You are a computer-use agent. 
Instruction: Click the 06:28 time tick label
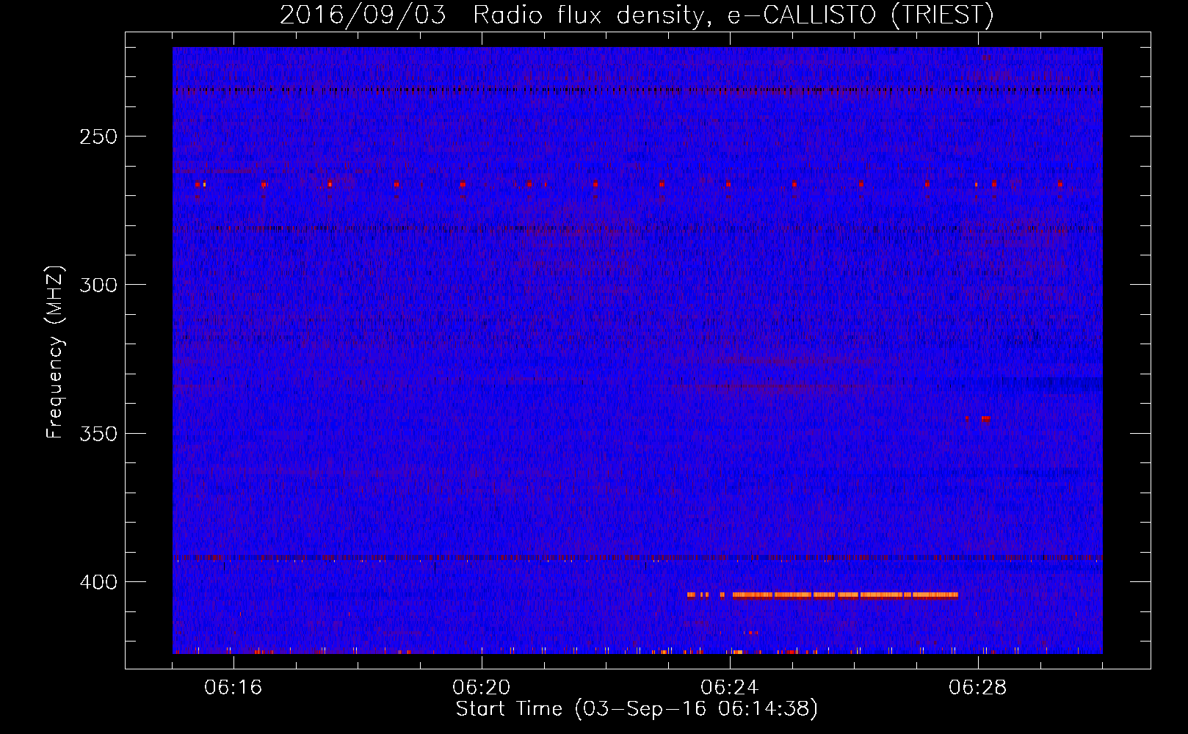(978, 688)
